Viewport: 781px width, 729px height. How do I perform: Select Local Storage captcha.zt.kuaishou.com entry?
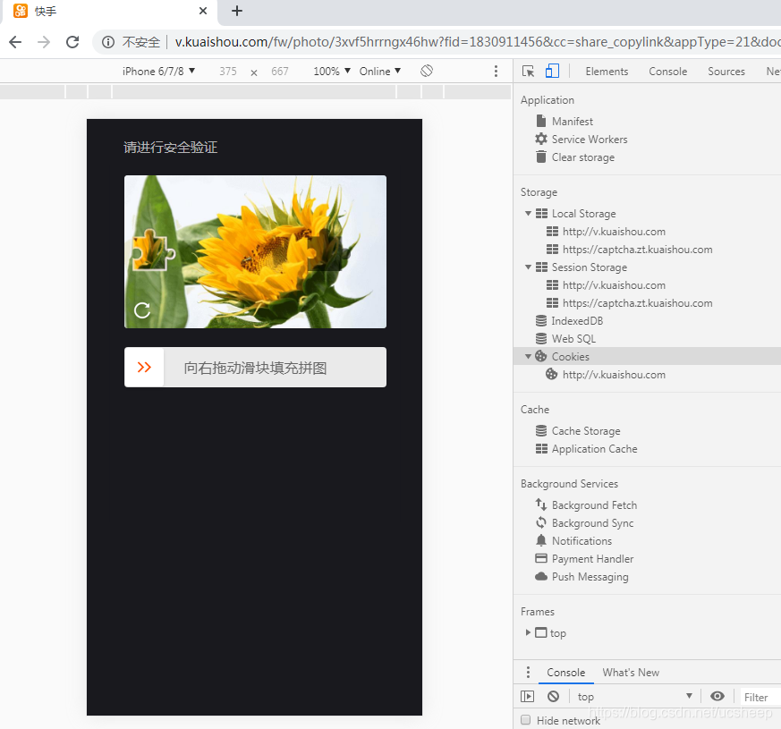click(637, 249)
